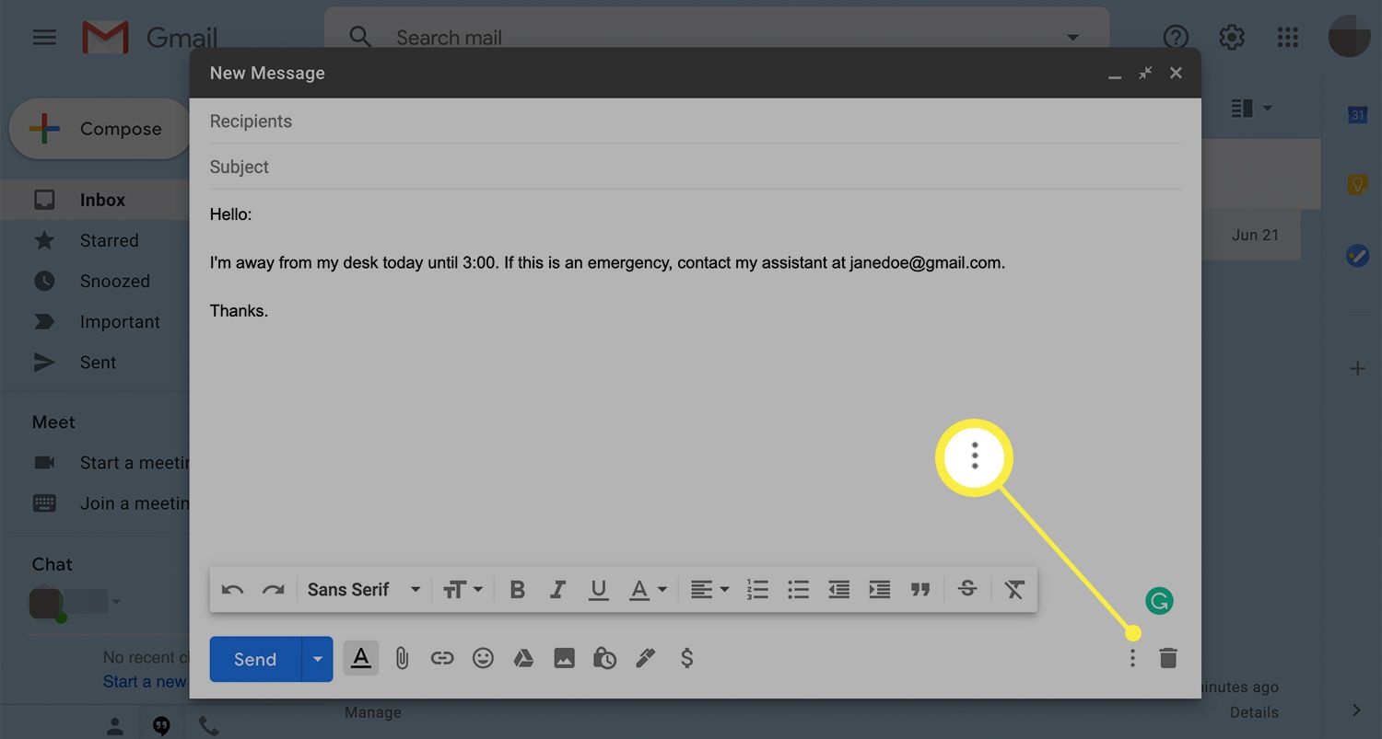Click the green Grammarly icon
The height and width of the screenshot is (739, 1382).
point(1159,602)
